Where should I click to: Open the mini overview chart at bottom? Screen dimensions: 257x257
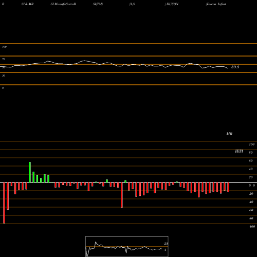pyautogui.click(x=127, y=246)
